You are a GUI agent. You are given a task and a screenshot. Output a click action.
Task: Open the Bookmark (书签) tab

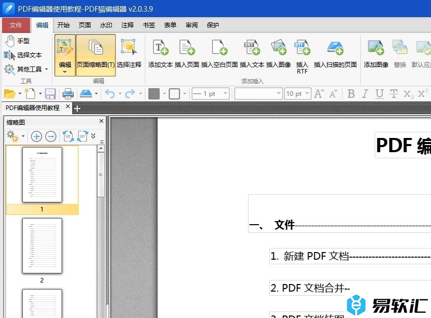coord(149,25)
